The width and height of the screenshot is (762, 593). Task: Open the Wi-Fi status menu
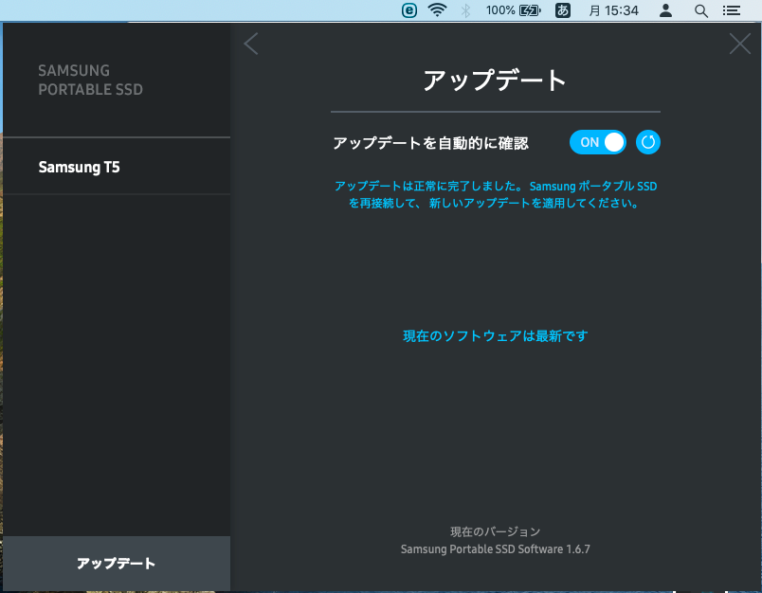point(437,10)
